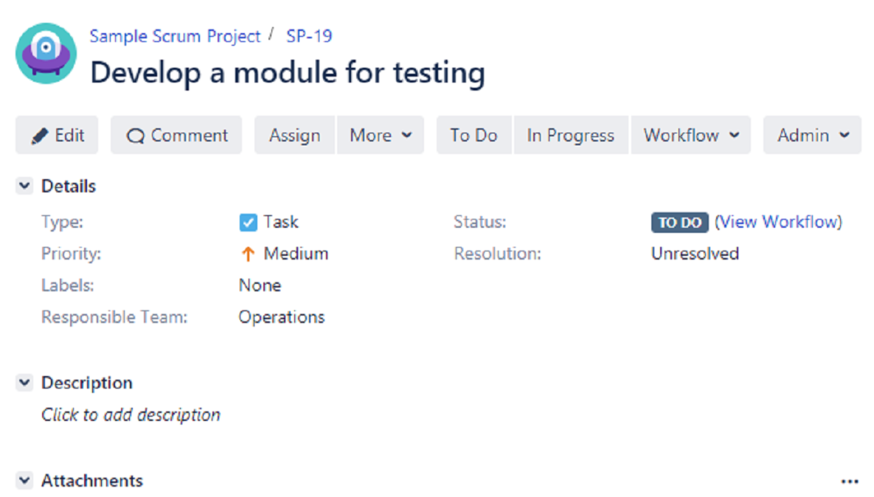Collapse the Description section
874x497 pixels.
pos(25,383)
